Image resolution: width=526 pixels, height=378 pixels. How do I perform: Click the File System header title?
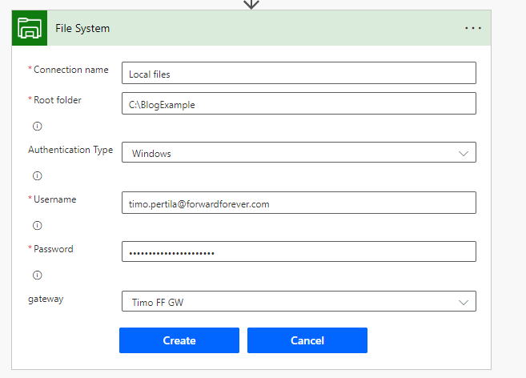pyautogui.click(x=82, y=28)
